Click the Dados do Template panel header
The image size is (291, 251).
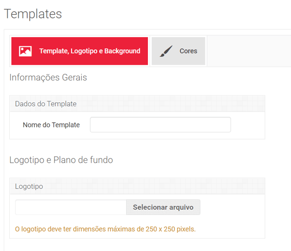[x=46, y=104]
